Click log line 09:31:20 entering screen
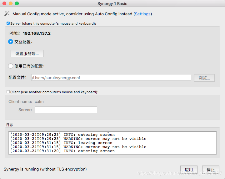 point(62,151)
